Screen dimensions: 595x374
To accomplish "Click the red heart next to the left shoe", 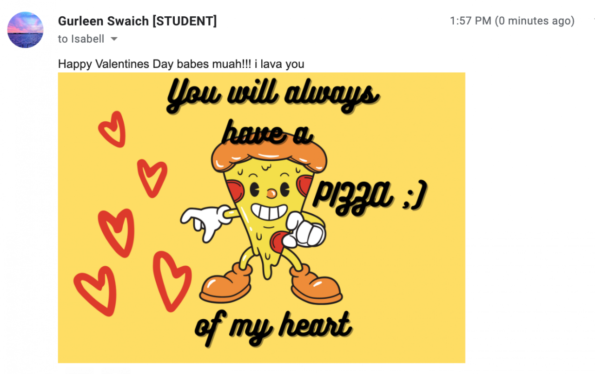I will click(172, 280).
